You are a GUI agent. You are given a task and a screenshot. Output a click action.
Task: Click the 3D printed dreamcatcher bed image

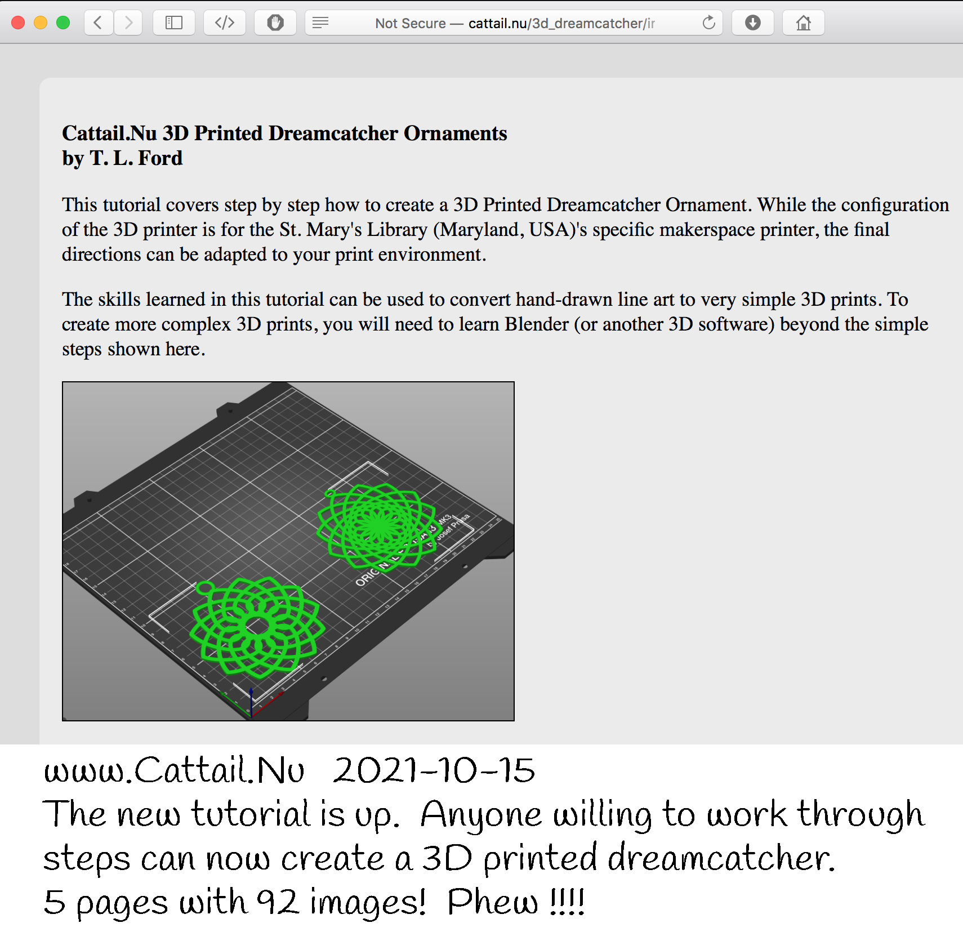tap(288, 551)
